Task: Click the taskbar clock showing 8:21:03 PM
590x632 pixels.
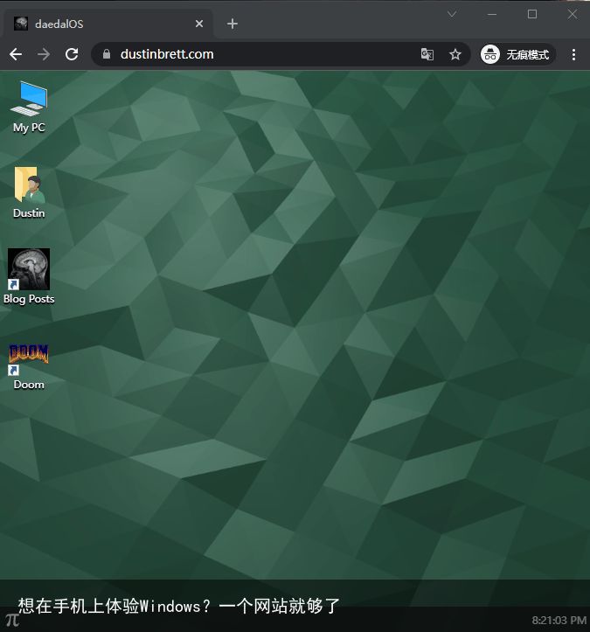Action: point(559,620)
